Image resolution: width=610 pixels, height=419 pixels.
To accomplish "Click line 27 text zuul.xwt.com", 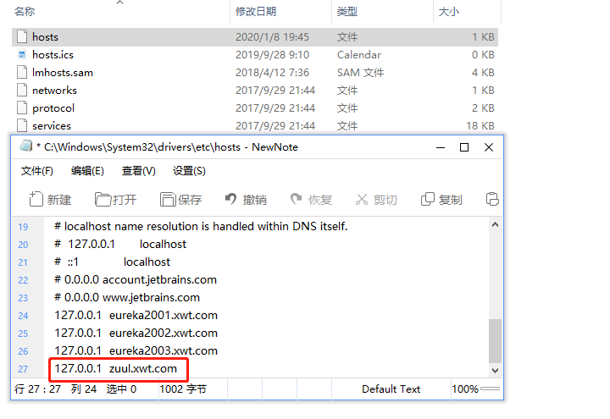I will pyautogui.click(x=143, y=368).
